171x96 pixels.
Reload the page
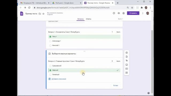pyautogui.click(x=29, y=8)
